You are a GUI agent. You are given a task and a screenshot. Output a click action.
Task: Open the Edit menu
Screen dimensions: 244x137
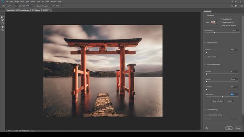click(x=11, y=2)
